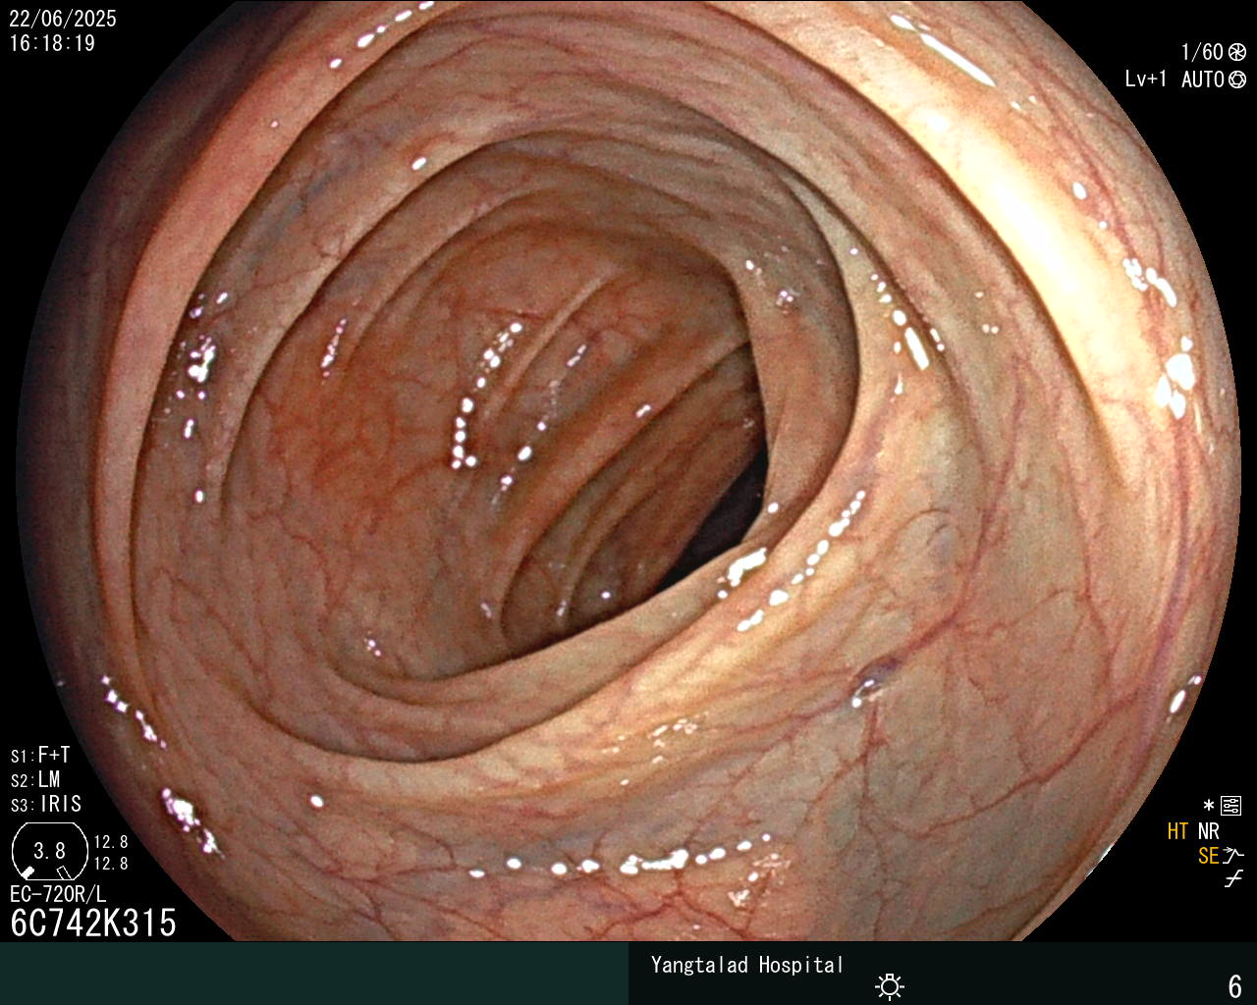
Task: Click the scope tip diagram showing 3.8
Action: [x=50, y=851]
